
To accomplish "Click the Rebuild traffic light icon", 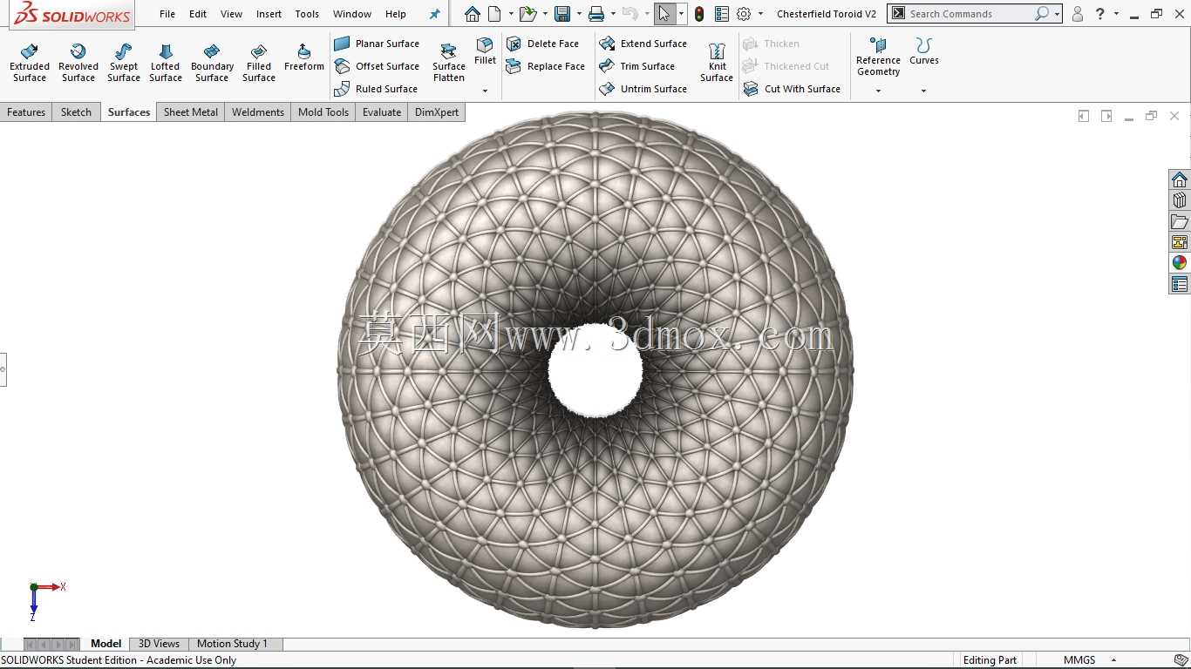I will point(699,14).
